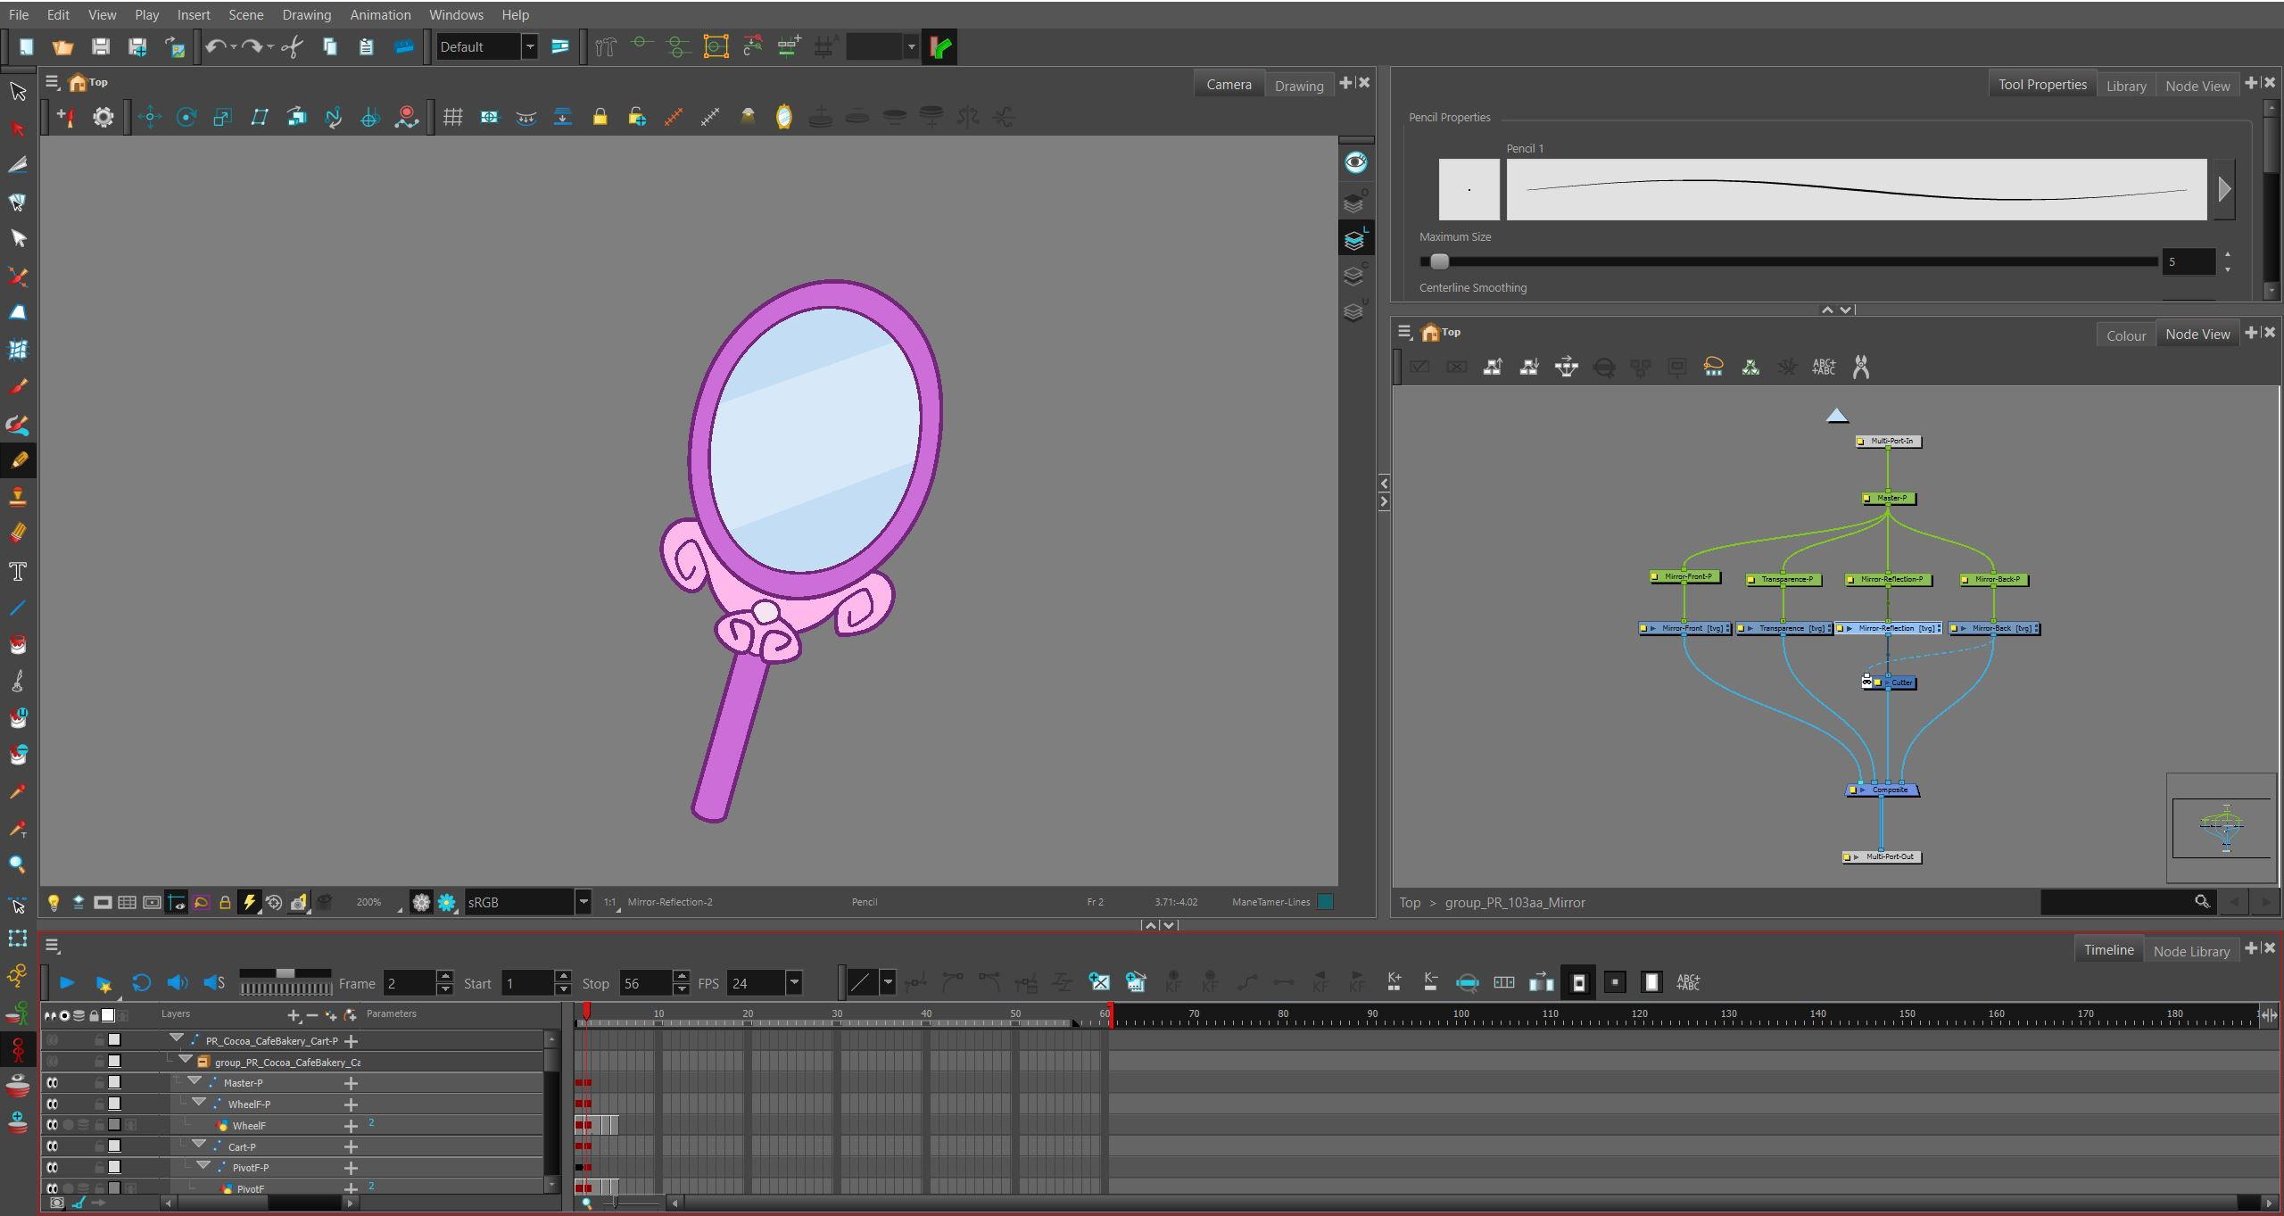
Task: Select the Zoom tool in the tools sidebar
Action: (x=18, y=864)
